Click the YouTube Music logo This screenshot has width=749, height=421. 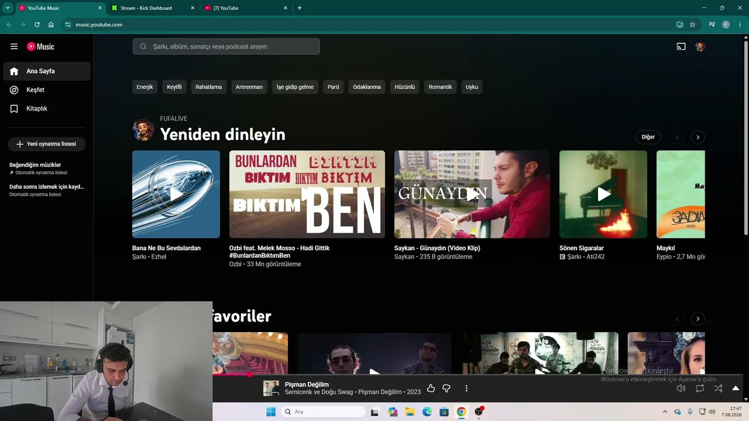(40, 47)
